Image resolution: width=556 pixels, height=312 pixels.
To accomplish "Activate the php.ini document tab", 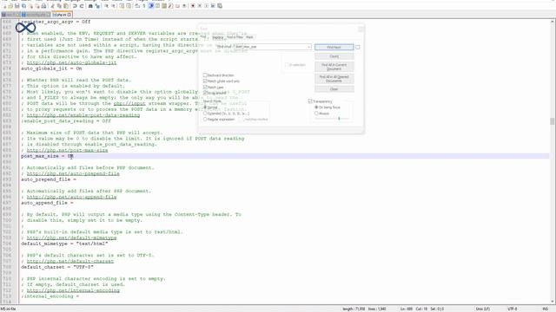I will (62, 15).
